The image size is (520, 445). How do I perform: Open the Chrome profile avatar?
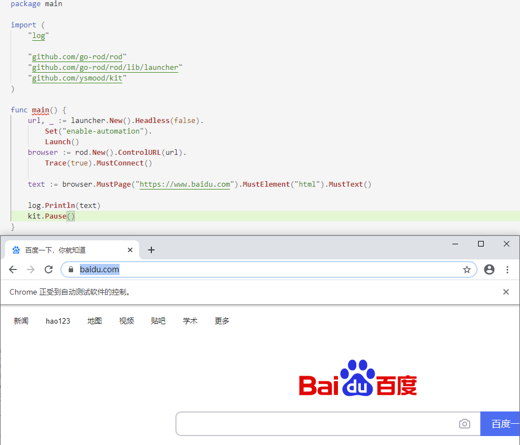489,269
